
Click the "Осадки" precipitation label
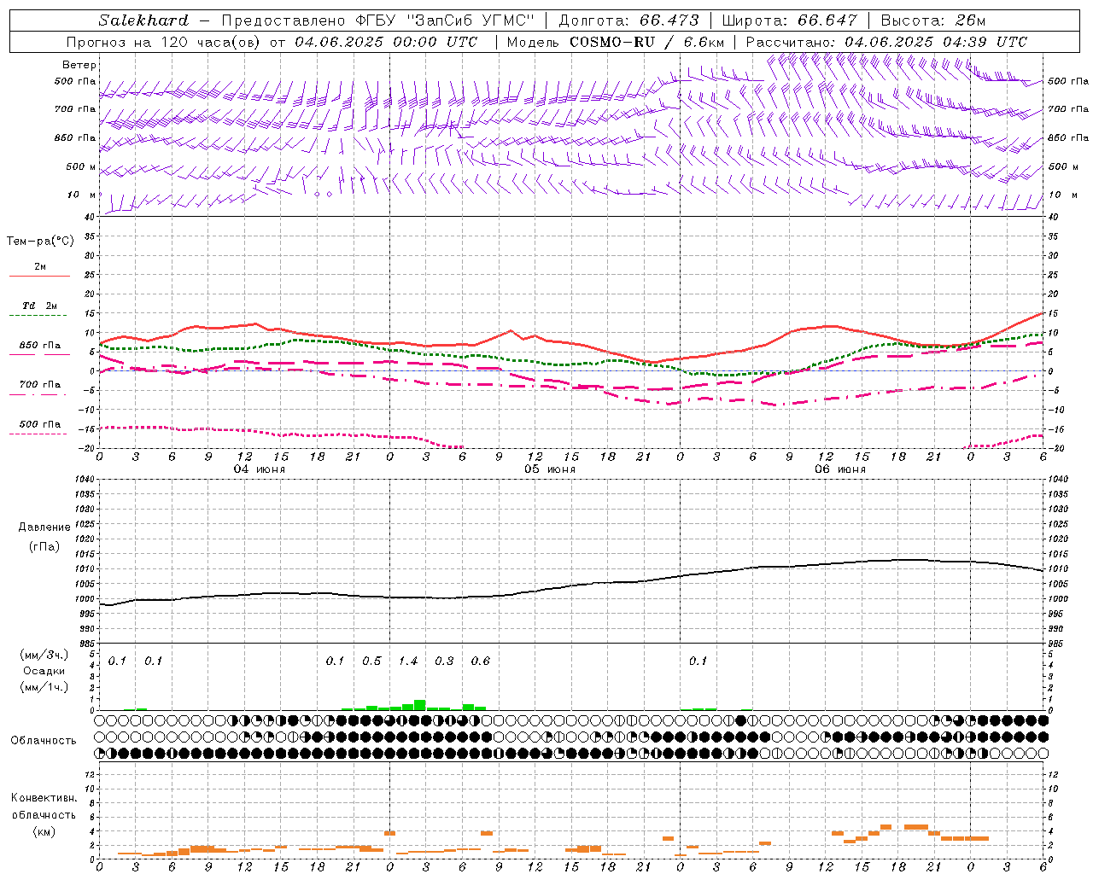click(x=44, y=671)
